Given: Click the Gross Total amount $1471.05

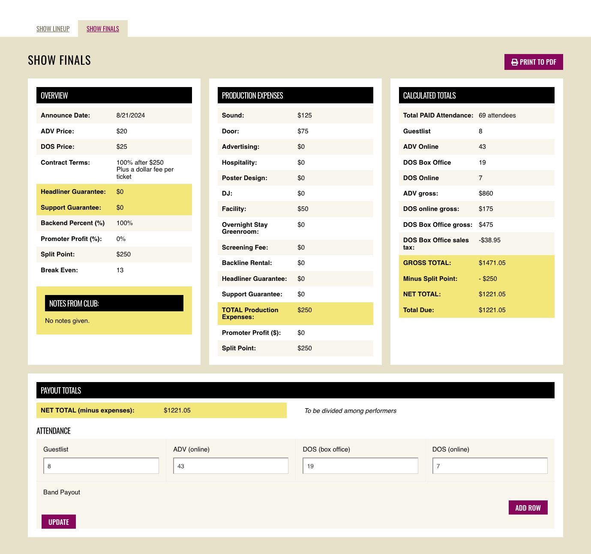Looking at the screenshot, I should [x=492, y=263].
